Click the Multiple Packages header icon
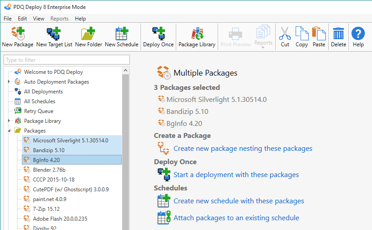Image resolution: width=372 pixels, height=230 pixels. (x=164, y=73)
